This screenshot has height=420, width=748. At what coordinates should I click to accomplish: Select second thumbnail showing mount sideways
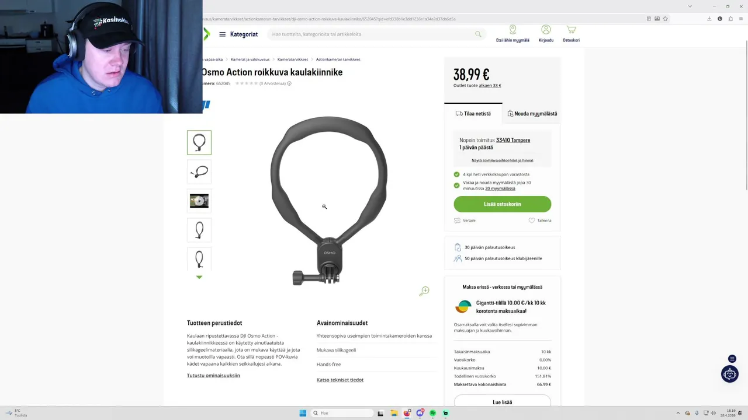[199, 172]
